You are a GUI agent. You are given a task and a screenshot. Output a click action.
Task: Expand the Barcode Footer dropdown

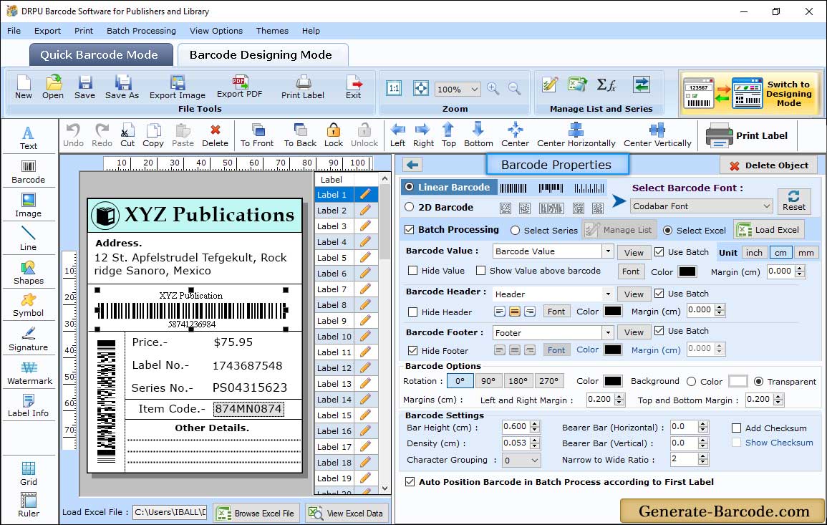click(x=608, y=332)
